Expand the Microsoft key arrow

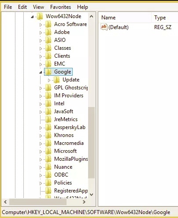tap(41, 151)
